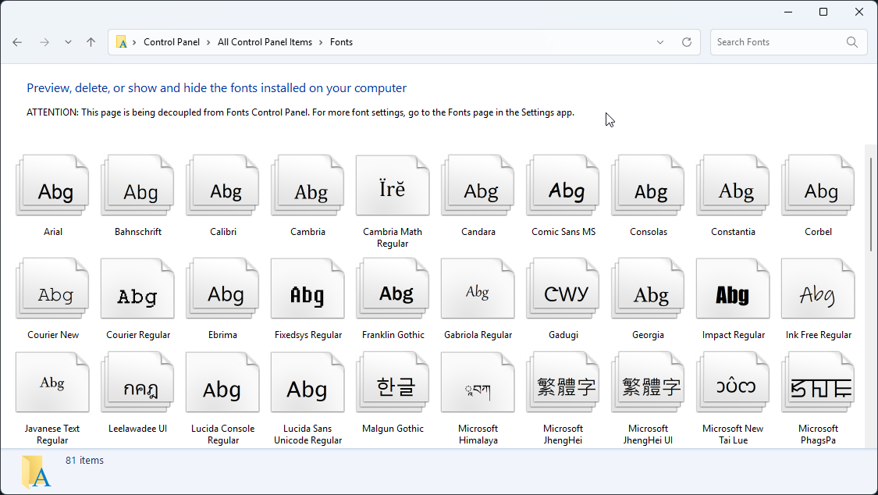Navigate to All Control Panel Items breadcrumb
The height and width of the screenshot is (495, 878).
pos(265,42)
